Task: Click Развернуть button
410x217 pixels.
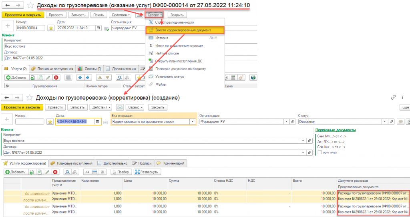Action: (147, 172)
